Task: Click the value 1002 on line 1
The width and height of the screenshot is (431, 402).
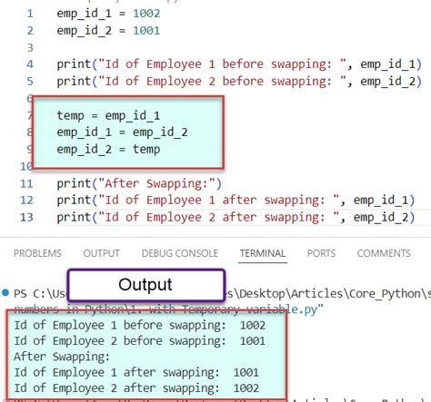Action: tap(146, 14)
